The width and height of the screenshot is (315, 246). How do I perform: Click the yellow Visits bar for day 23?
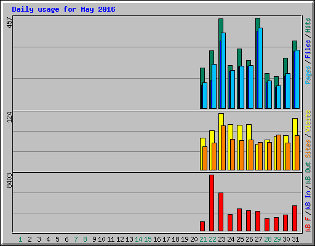[221, 119]
